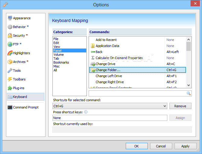Open the Command Prompt console icon
Image resolution: width=202 pixels, height=154 pixels.
[10, 107]
